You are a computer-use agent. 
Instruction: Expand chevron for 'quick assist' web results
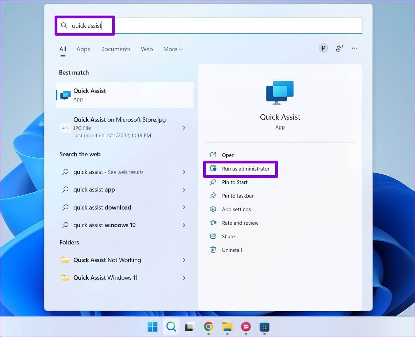pos(184,172)
